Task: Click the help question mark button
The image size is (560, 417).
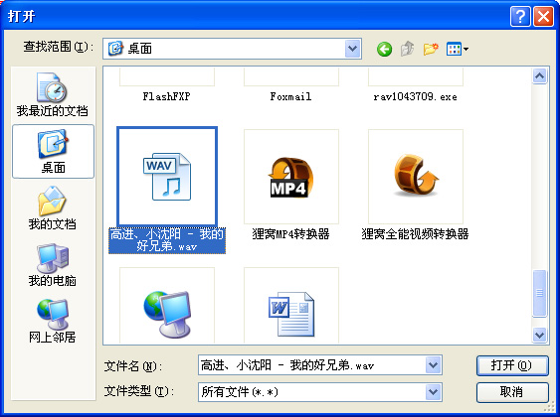Action: 520,16
